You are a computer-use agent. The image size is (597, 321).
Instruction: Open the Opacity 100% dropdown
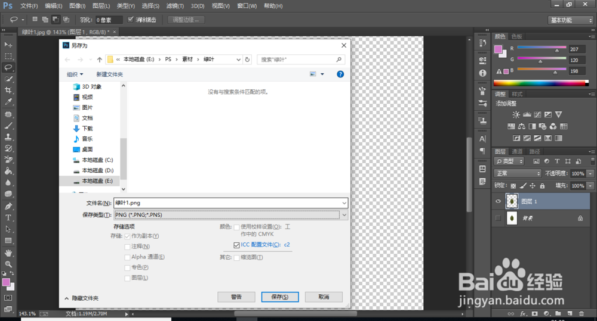590,174
